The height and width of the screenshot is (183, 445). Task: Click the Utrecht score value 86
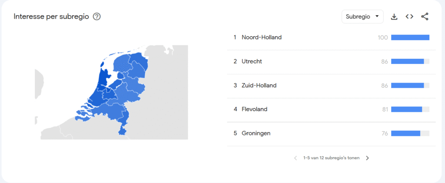point(384,61)
